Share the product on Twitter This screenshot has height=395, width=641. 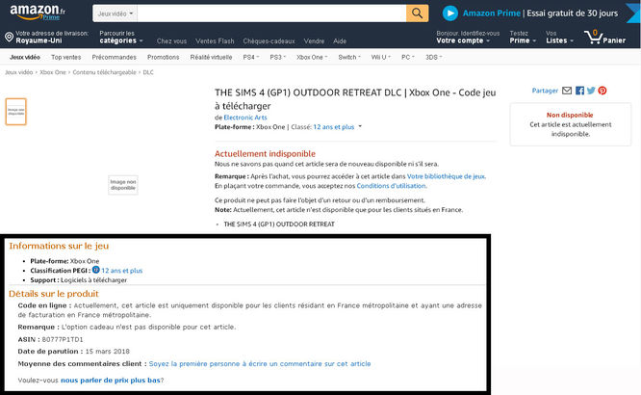point(591,91)
